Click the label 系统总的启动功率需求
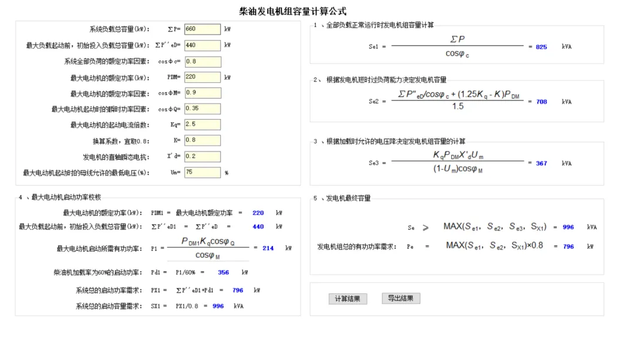634x337 pixels. 109,291
